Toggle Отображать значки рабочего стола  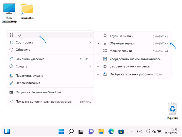(x=132, y=74)
